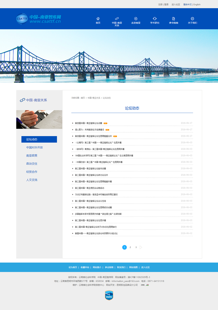The width and height of the screenshot is (218, 310).
Task: Open article 第二届中国-南亚智库论坛在昆开幕
Action: pos(90,220)
